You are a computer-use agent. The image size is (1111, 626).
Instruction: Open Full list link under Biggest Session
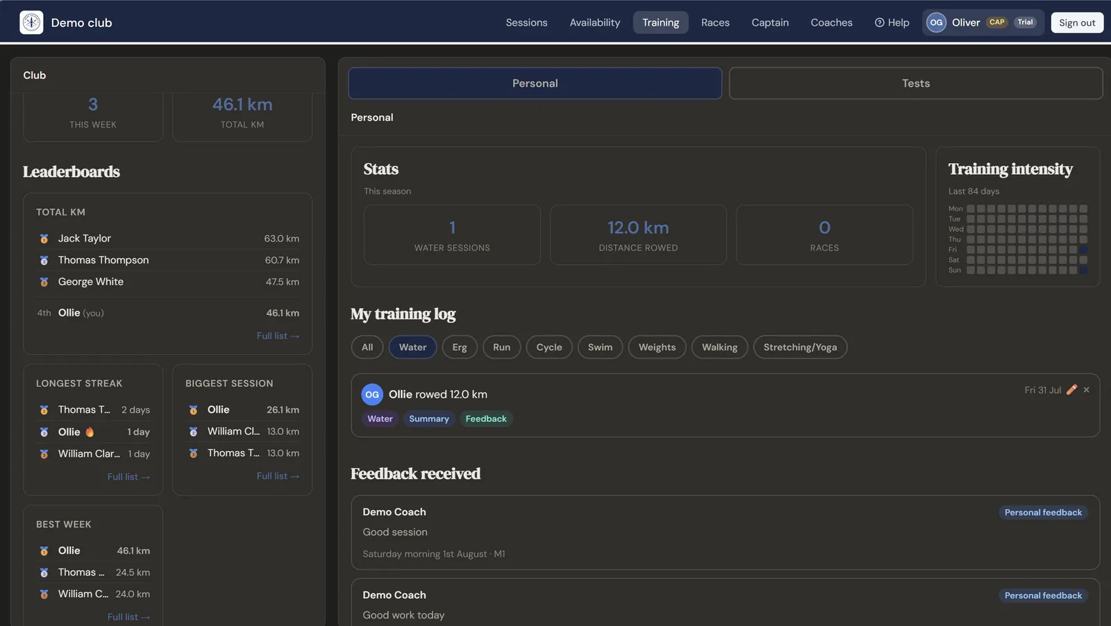click(x=278, y=476)
